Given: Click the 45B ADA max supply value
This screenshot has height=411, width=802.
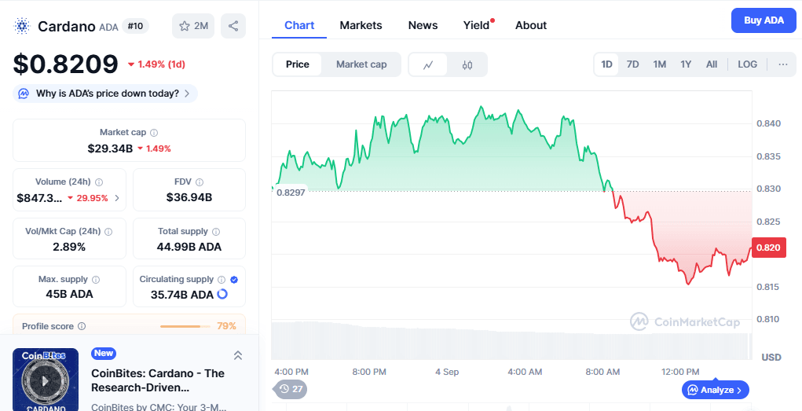Looking at the screenshot, I should click(x=70, y=295).
